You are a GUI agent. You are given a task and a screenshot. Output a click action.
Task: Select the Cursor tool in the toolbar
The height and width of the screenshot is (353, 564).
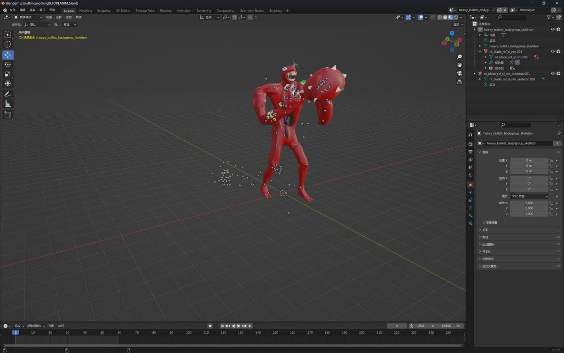[8, 44]
